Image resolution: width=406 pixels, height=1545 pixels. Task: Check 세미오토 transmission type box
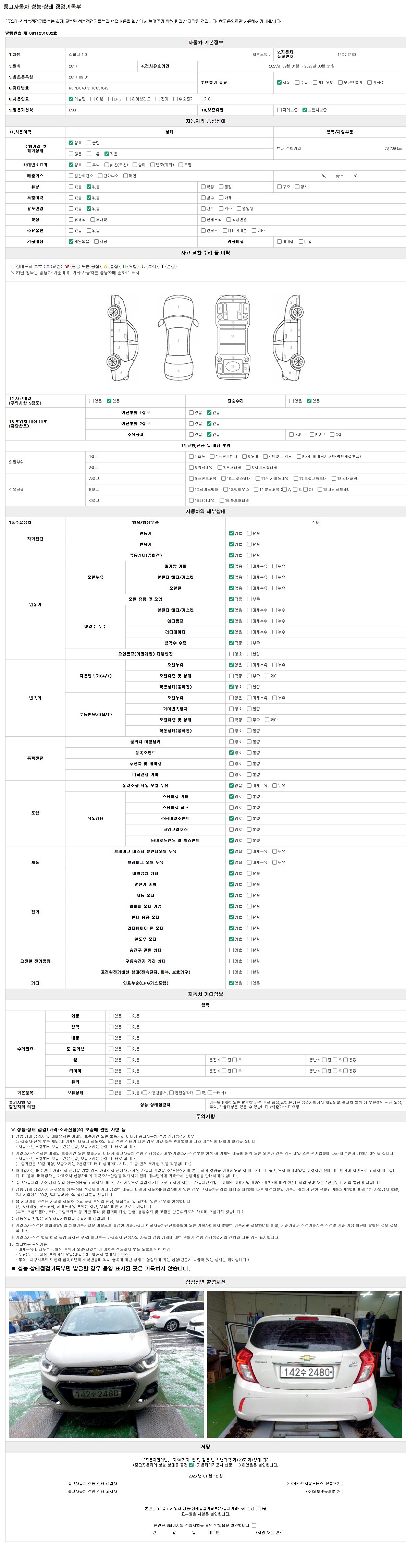coord(315,82)
